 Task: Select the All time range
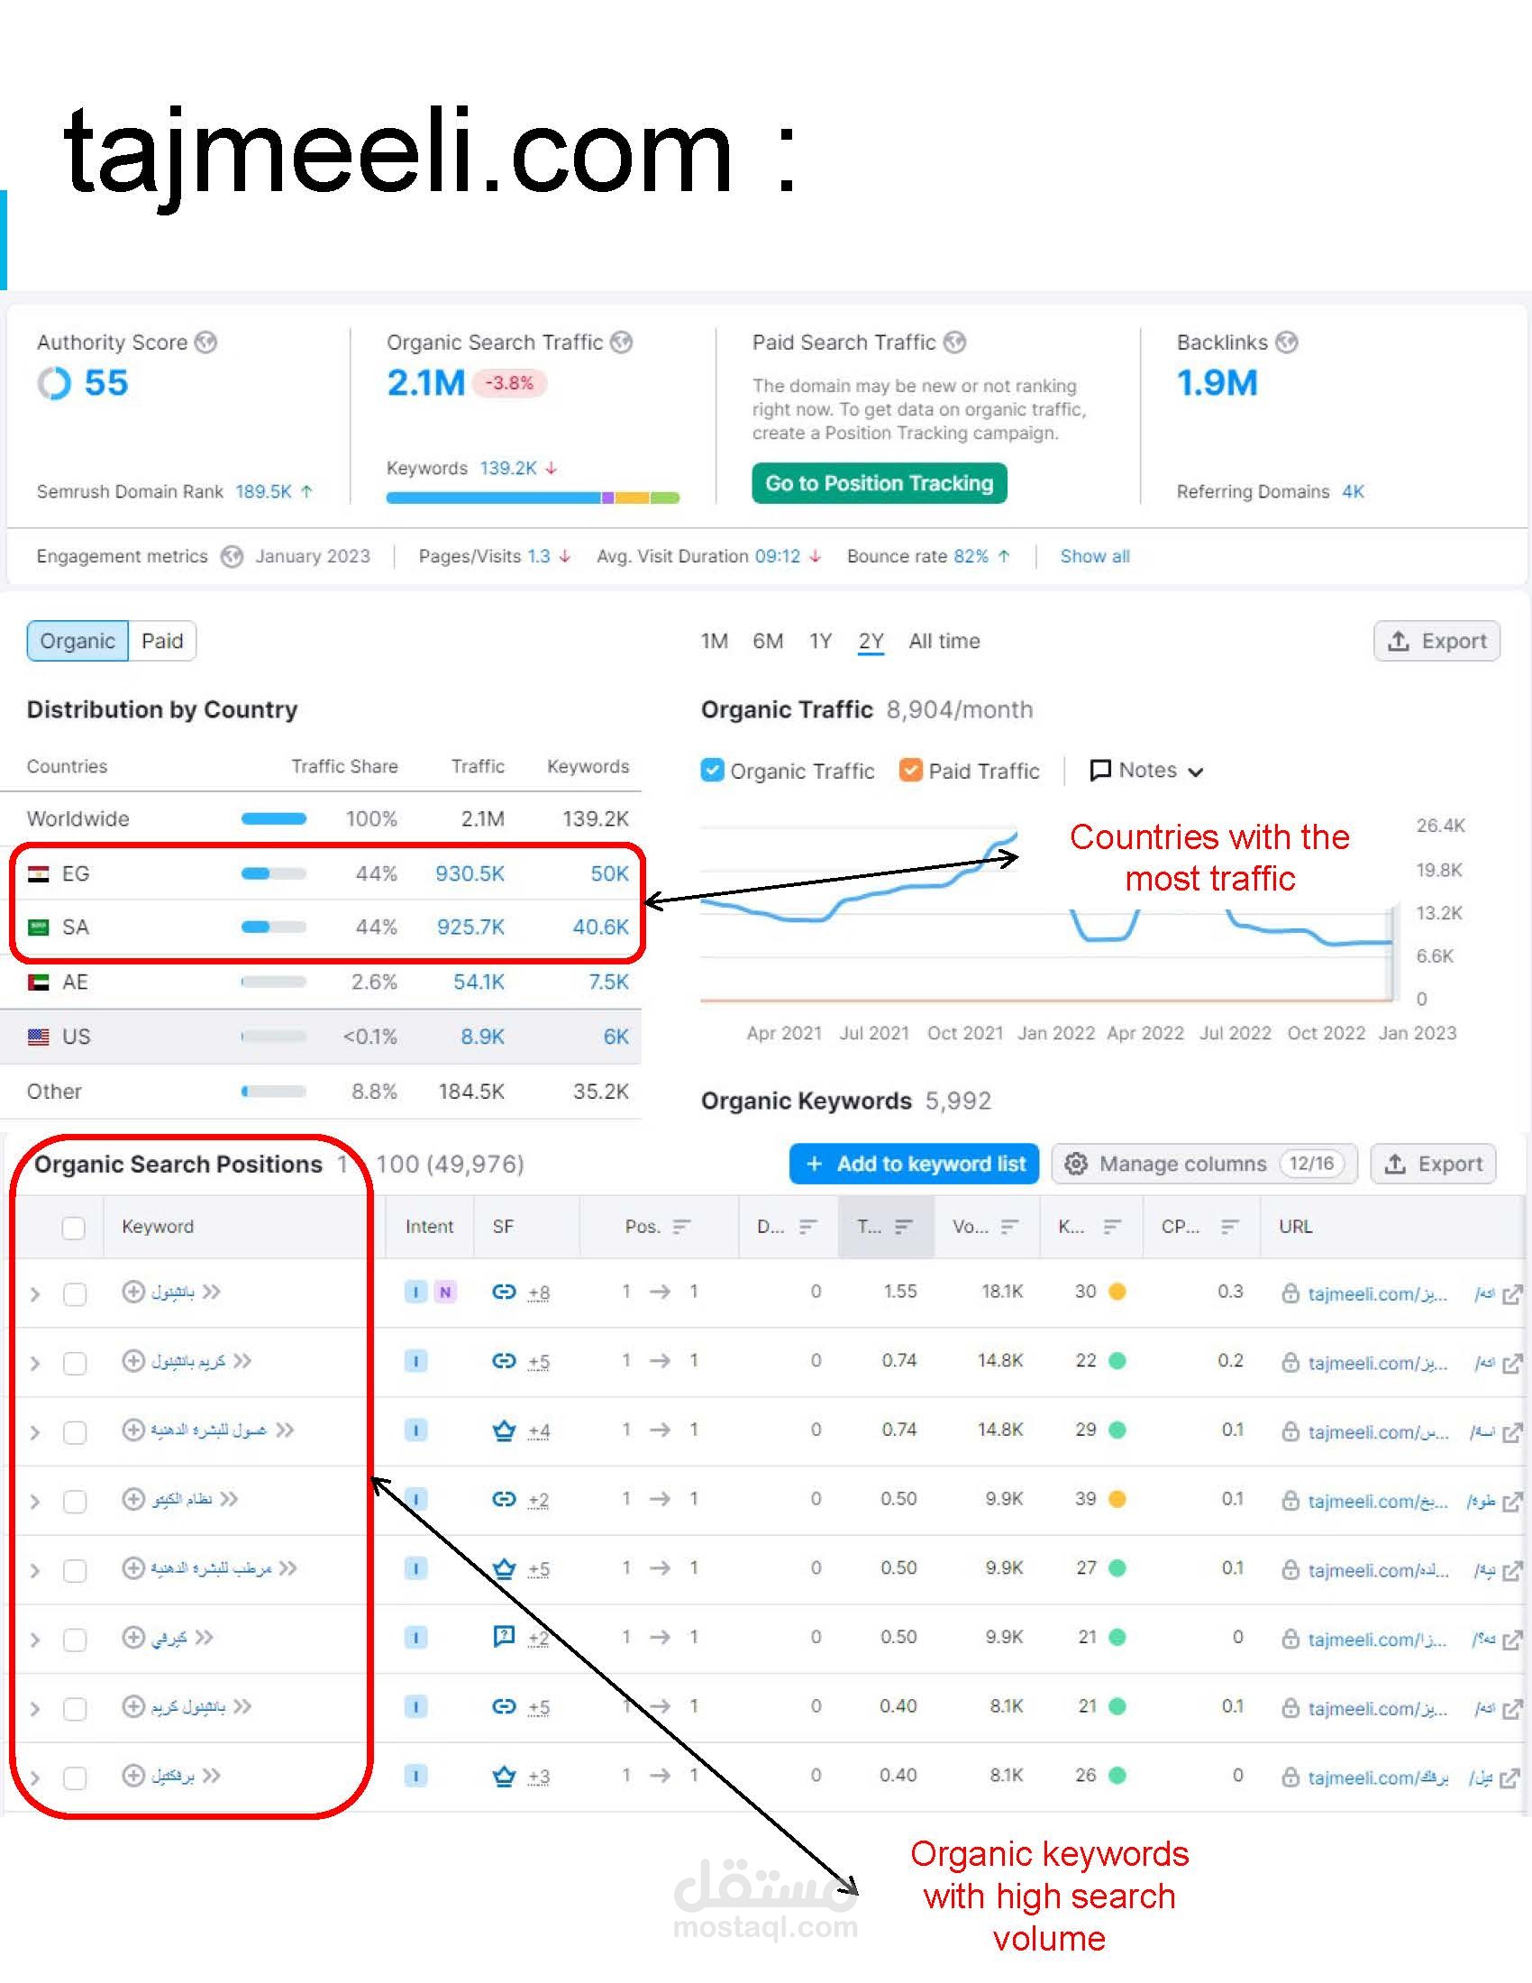click(944, 641)
